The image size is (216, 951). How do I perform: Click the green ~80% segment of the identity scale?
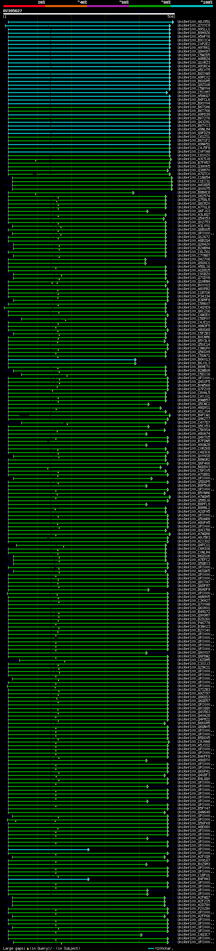[150, 6]
